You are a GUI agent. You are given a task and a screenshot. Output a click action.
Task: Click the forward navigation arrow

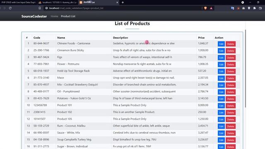pyautogui.click(x=5, y=8)
